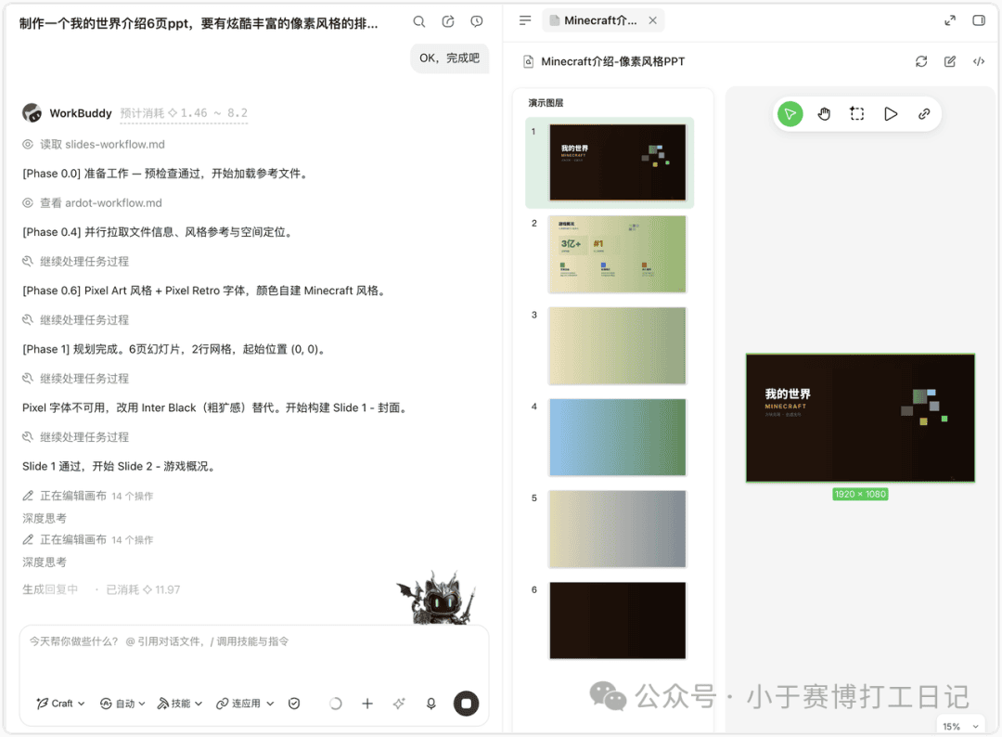1002x737 pixels.
Task: Expand 继续处理任务过程 above Slide 1 通过
Action: coord(76,437)
